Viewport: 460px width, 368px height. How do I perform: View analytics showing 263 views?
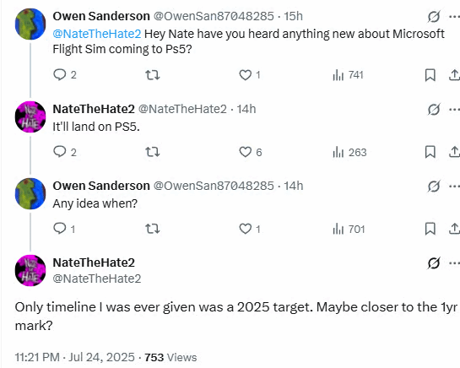[349, 152]
